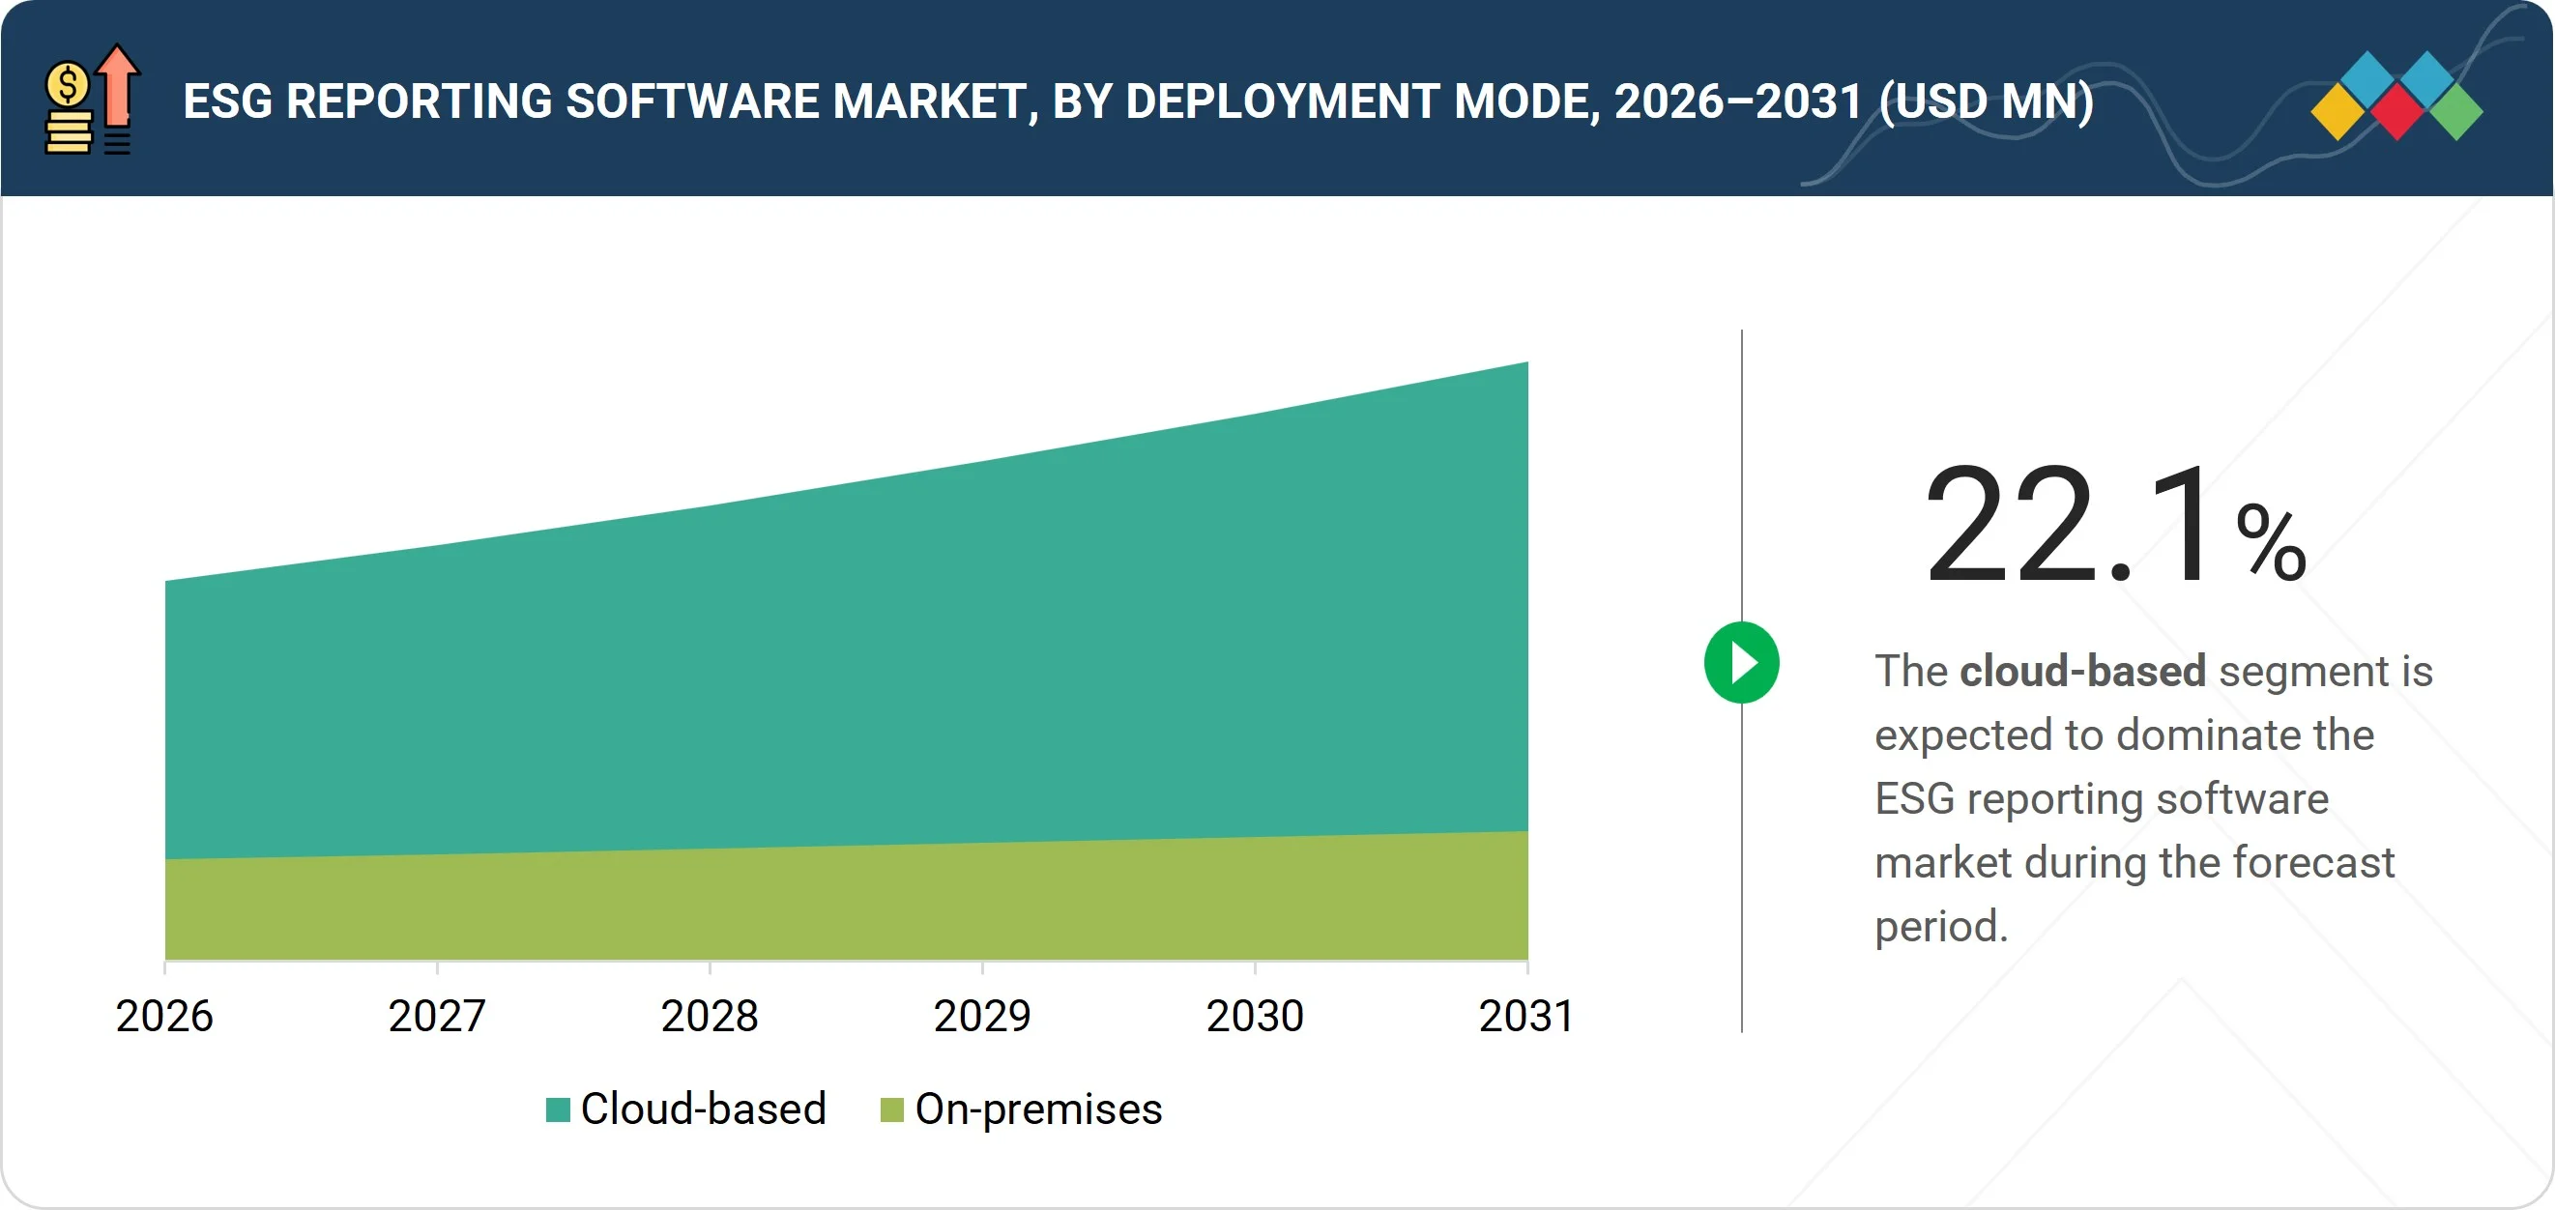Viewport: 2555px width, 1210px height.
Task: Select the On-premises legend label
Action: point(1038,1109)
